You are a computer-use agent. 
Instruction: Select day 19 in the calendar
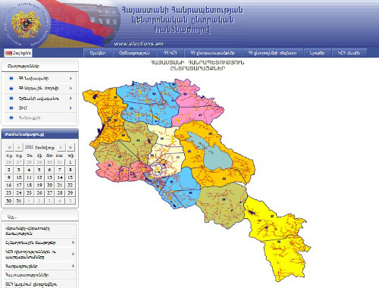tap(39, 185)
